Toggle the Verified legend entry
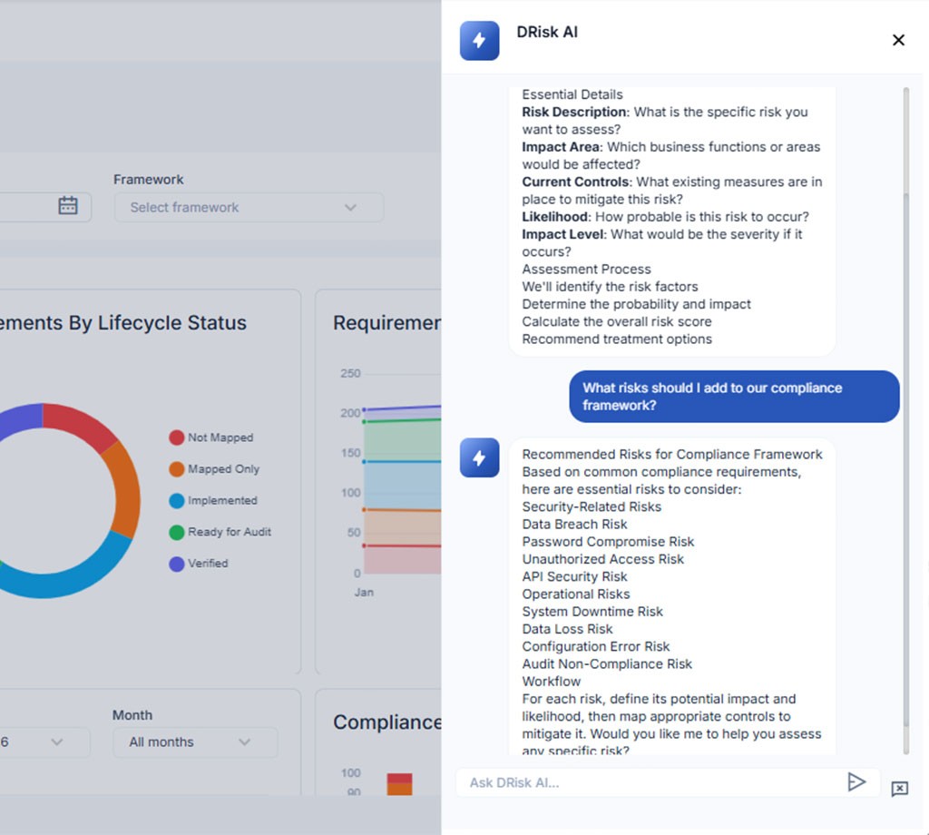The image size is (929, 835). coord(199,563)
